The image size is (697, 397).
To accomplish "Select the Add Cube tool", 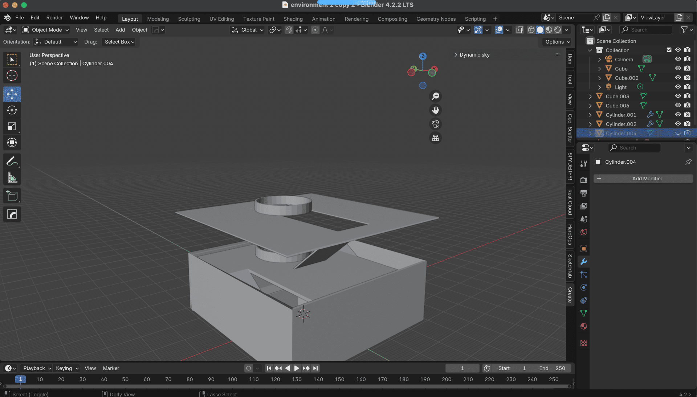I will click(12, 196).
